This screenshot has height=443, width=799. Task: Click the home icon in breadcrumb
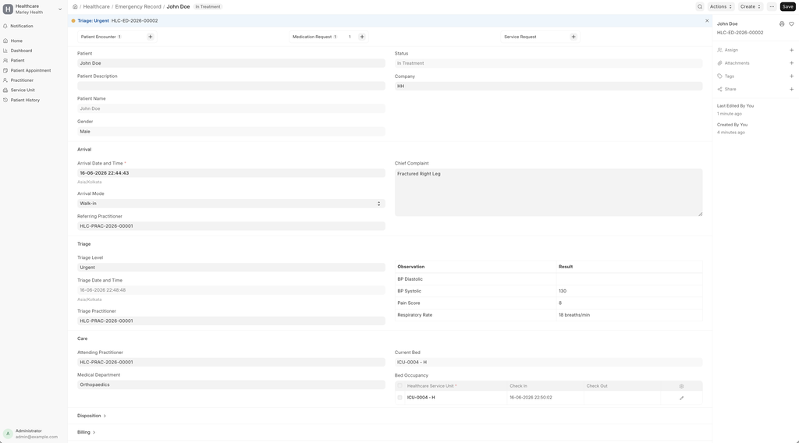pos(75,6)
